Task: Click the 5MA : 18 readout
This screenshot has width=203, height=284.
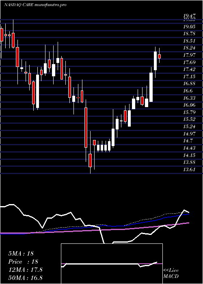Action: pyautogui.click(x=21, y=254)
